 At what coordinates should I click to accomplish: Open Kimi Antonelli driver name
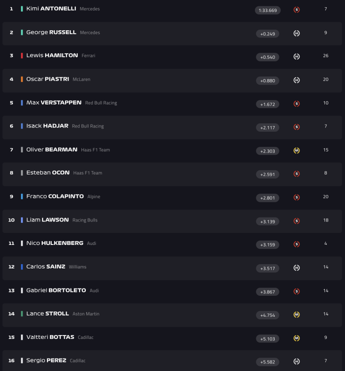(51, 9)
